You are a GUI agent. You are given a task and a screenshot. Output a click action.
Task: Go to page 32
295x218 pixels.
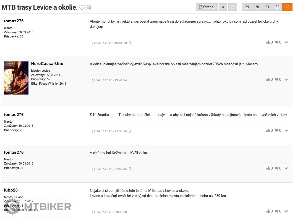click(277, 7)
